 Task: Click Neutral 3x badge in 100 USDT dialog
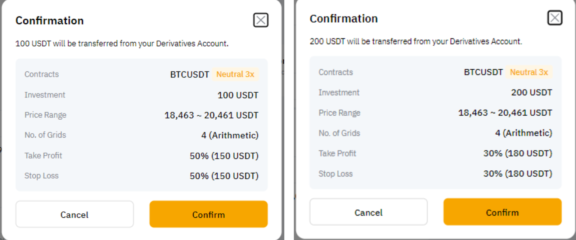click(235, 74)
